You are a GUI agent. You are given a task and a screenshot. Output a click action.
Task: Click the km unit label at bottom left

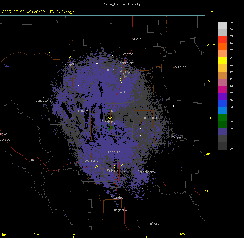4,235
